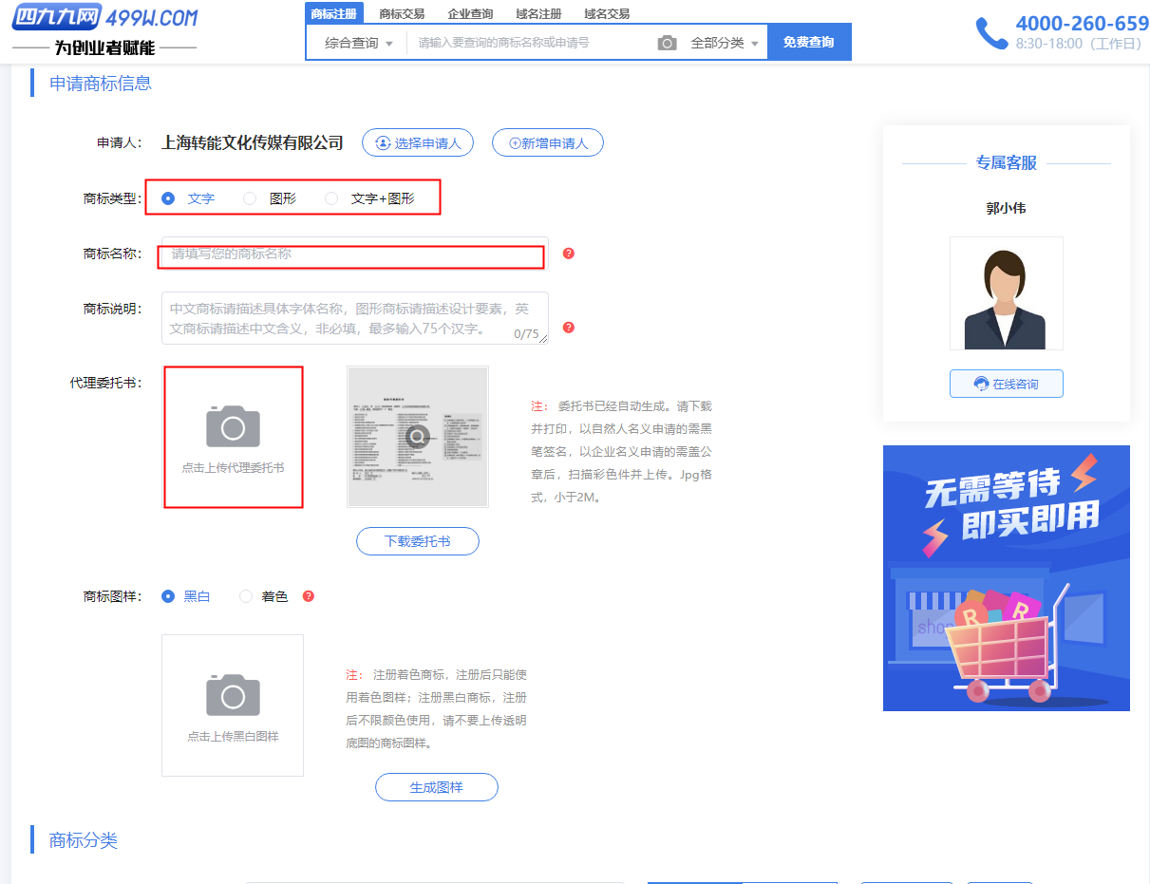Click the 申请商标信息 section heading
The width and height of the screenshot is (1150, 884).
101,84
